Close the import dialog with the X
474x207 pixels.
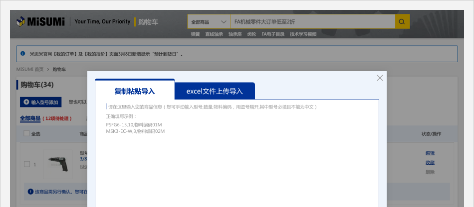click(380, 78)
